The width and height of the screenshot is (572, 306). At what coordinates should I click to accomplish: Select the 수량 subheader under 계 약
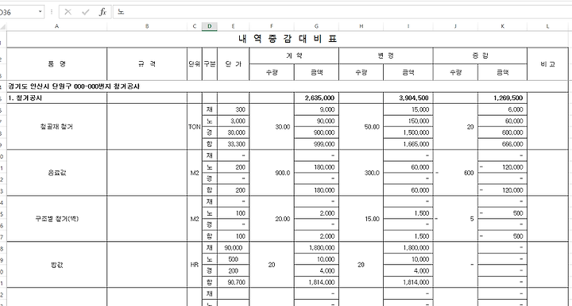pos(272,72)
